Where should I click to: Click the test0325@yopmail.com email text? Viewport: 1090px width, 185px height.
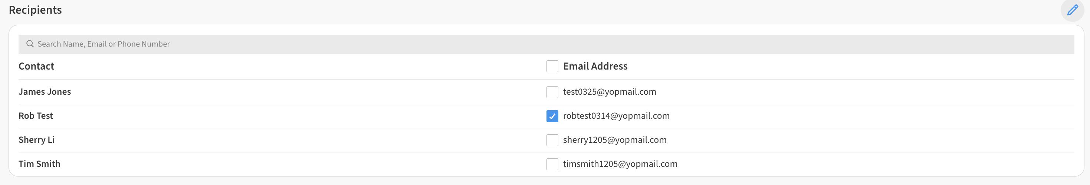[x=609, y=92]
